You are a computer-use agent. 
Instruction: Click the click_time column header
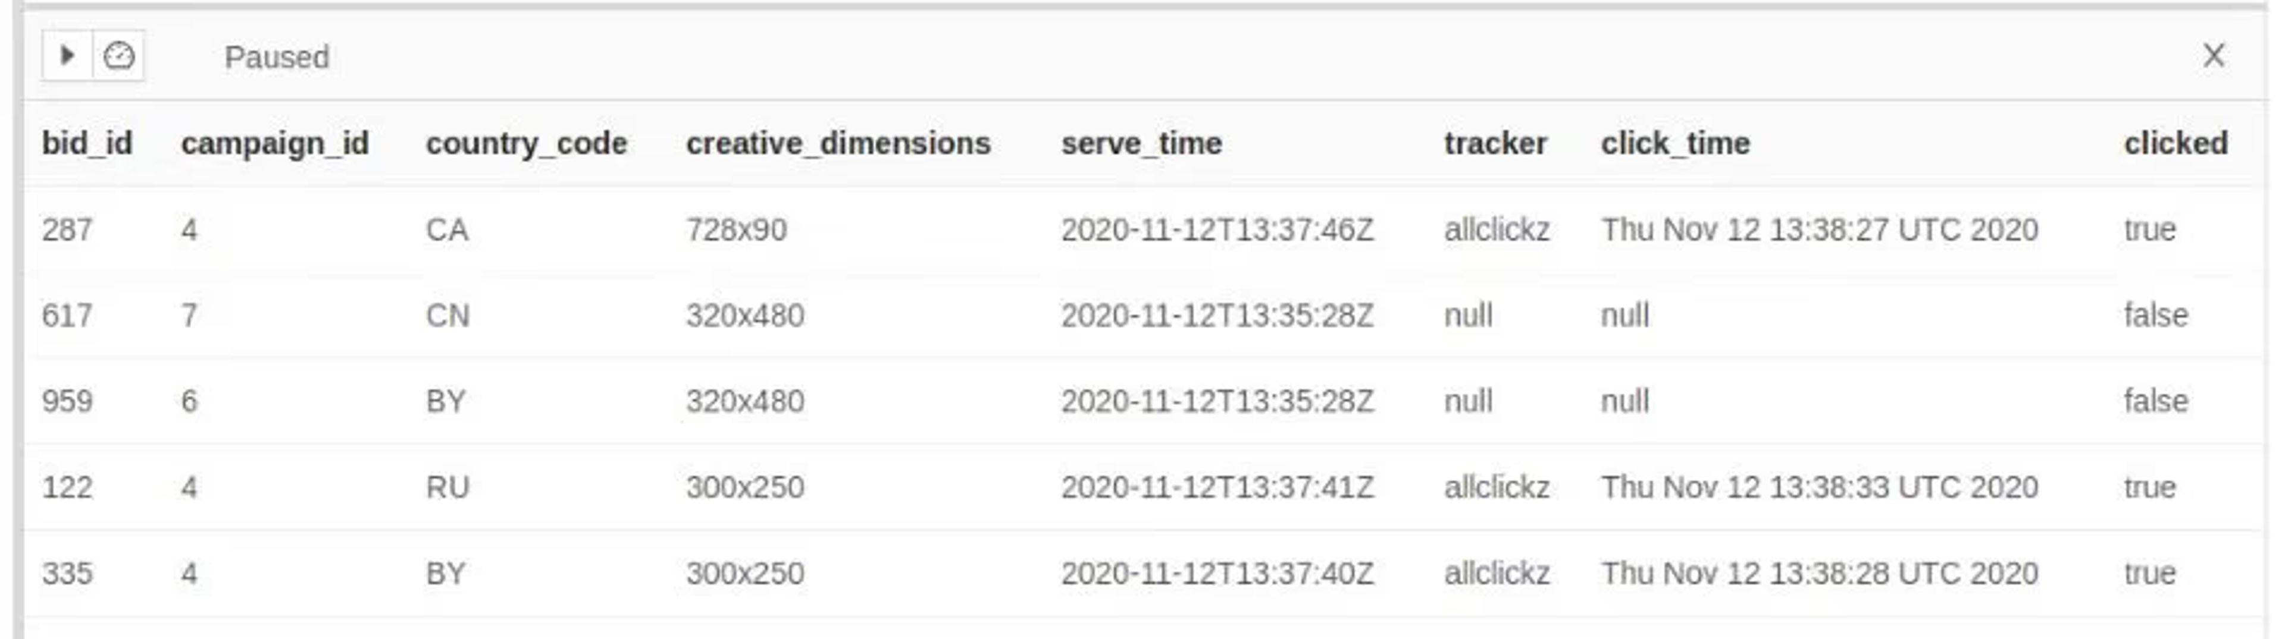(1674, 143)
